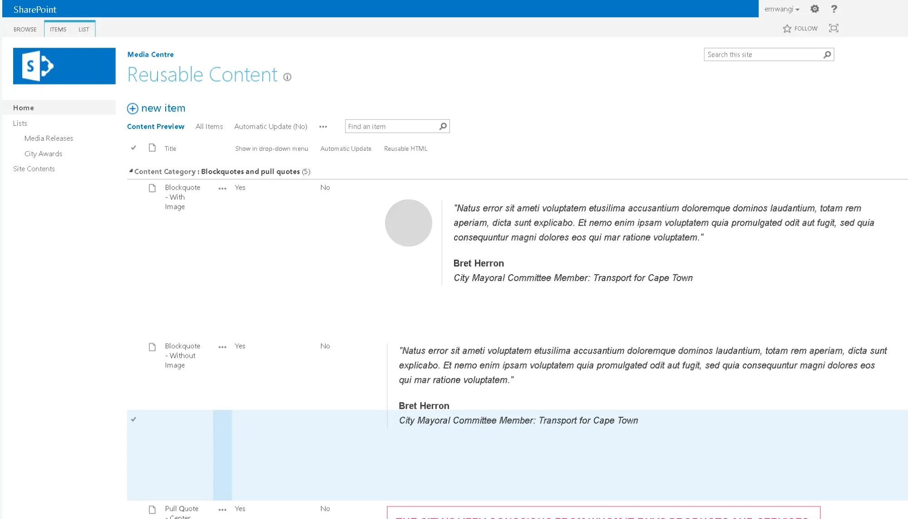
Task: Open ellipsis menu for more list views
Action: point(323,127)
